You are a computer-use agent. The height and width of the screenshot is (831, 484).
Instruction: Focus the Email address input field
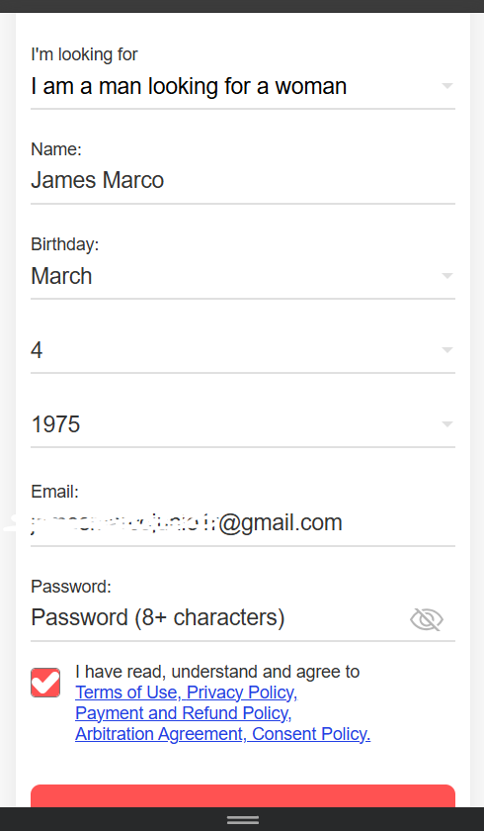[x=243, y=523]
